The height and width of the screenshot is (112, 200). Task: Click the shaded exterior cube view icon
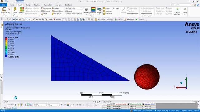pos(14,19)
